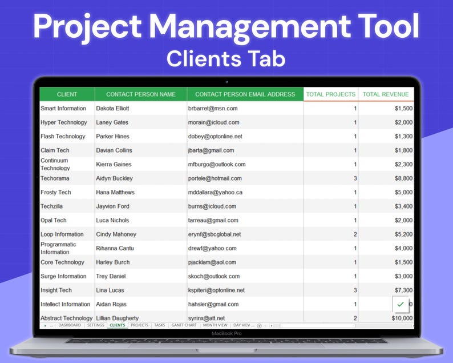Select the CONTACT PERSON NAME header
This screenshot has width=453, height=363.
[x=141, y=94]
